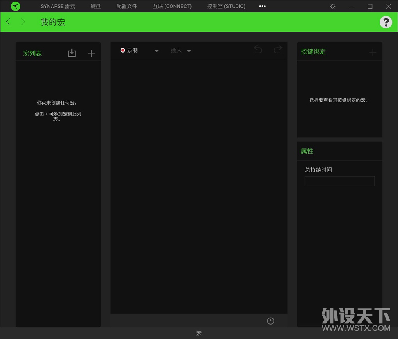Click the 按键绑定 panel header
398x339 pixels.
pos(313,51)
